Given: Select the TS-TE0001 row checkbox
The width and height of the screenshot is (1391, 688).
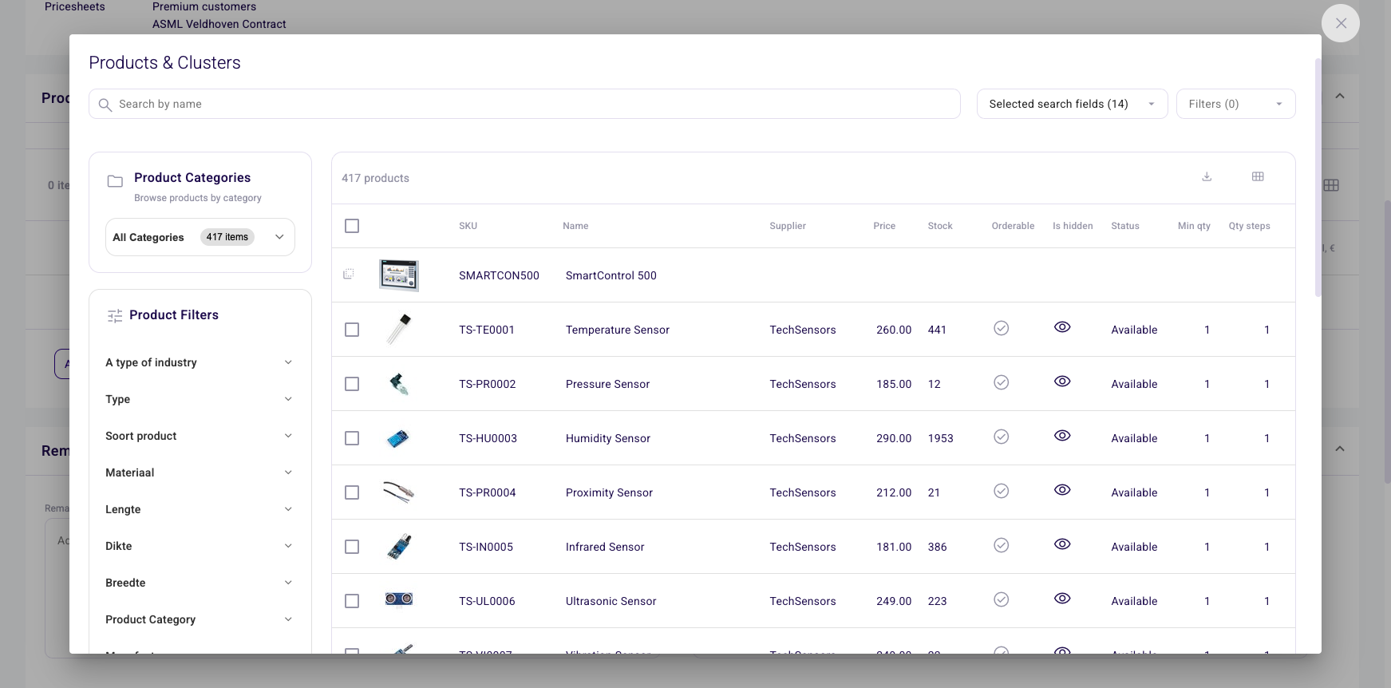Looking at the screenshot, I should point(352,330).
